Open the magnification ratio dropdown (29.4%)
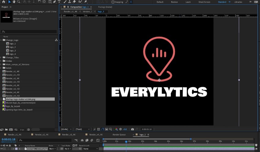Image resolution: width=260 pixels, height=152 pixels. click(66, 129)
